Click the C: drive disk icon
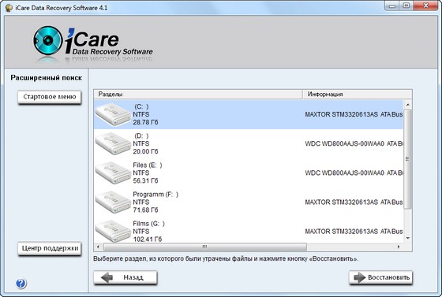Viewport: 442px width, 297px height. click(x=114, y=114)
